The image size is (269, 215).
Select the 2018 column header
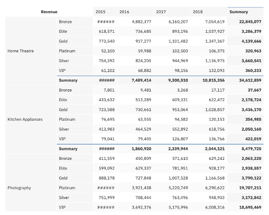209,12
